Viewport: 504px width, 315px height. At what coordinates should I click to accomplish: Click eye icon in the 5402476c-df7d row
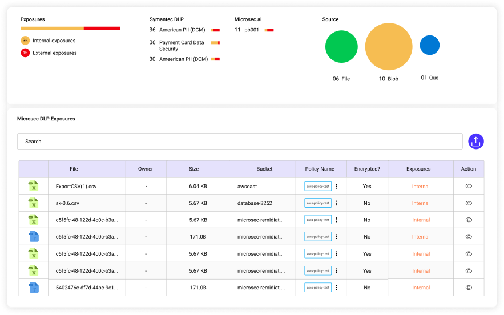pos(469,288)
